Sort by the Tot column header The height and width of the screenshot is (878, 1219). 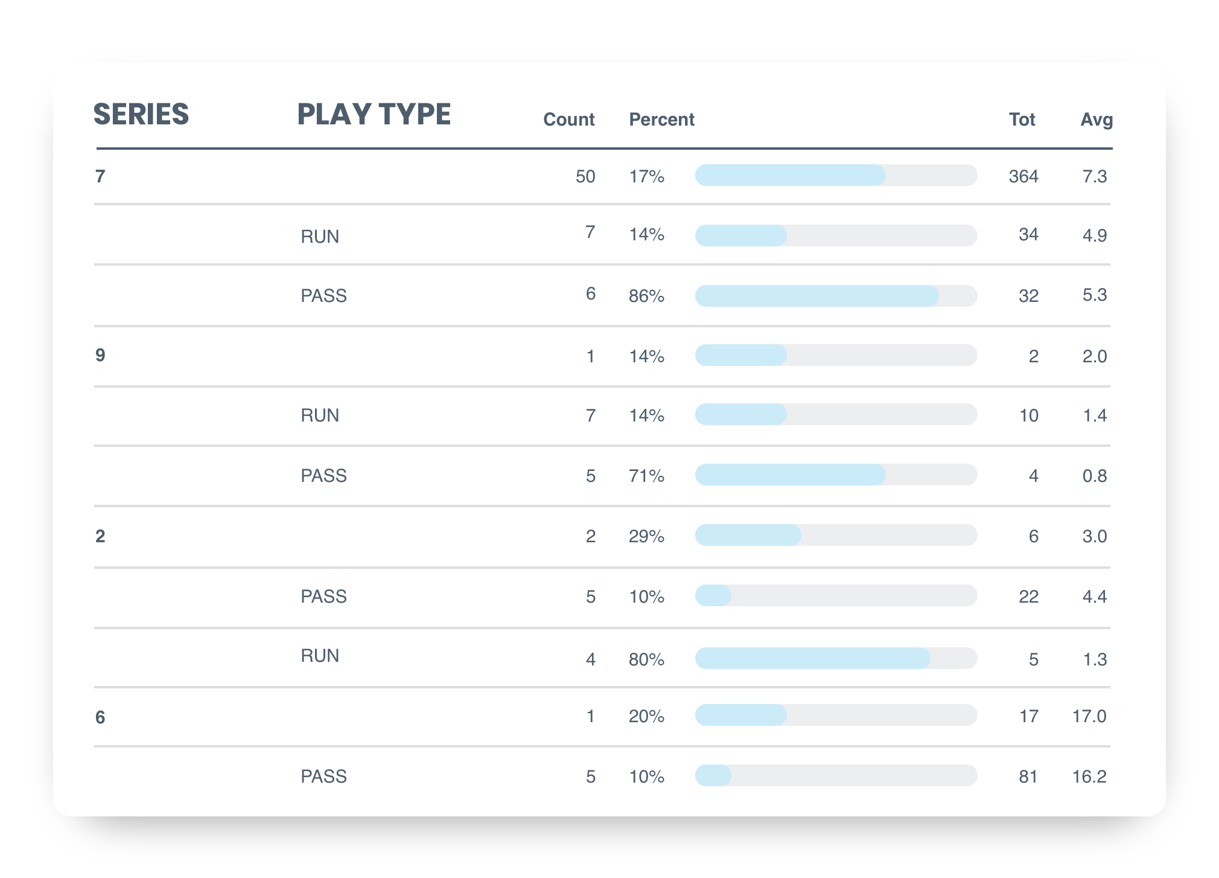pyautogui.click(x=1022, y=120)
